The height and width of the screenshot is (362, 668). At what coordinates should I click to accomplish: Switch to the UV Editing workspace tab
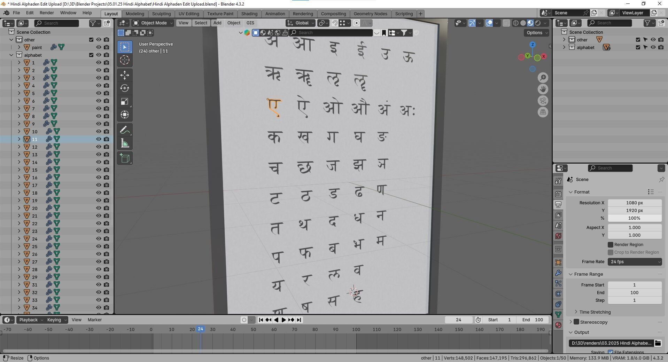pos(189,14)
